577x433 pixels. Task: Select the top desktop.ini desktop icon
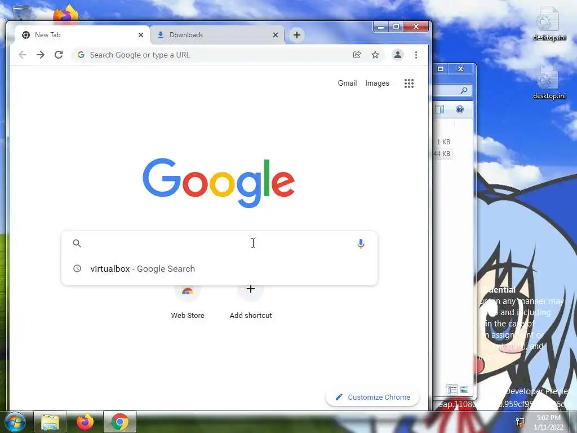point(549,24)
